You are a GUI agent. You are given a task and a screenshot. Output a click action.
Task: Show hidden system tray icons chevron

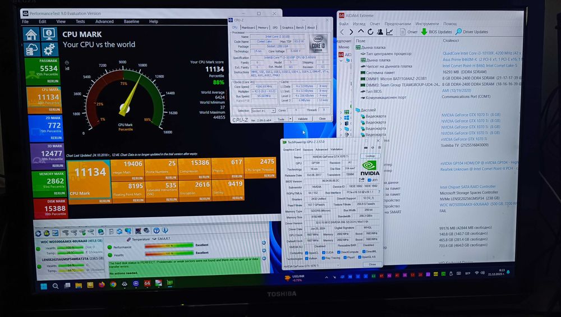coord(327,277)
